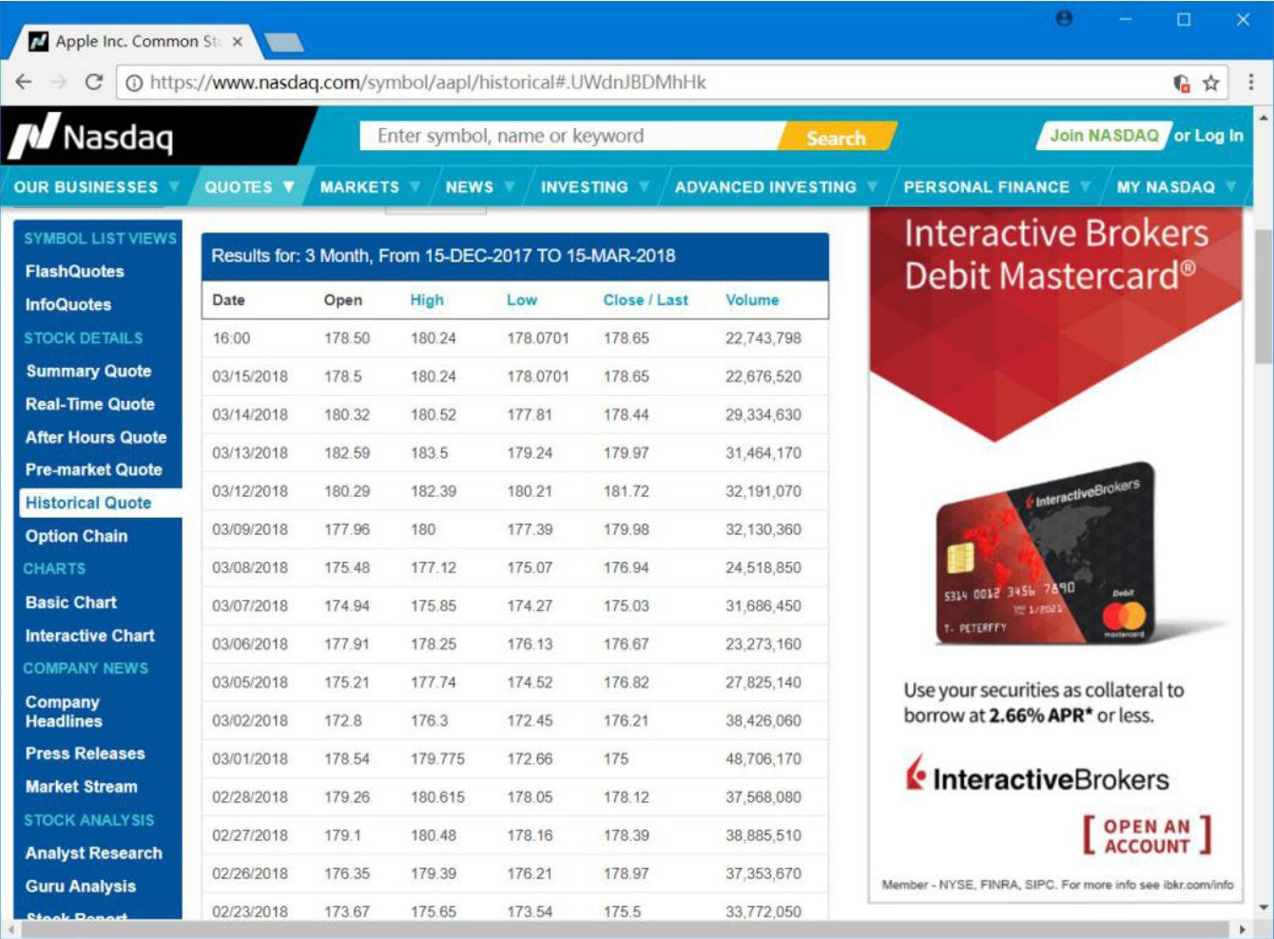The image size is (1274, 939).
Task: Open Analyst Research in sidebar
Action: point(94,853)
